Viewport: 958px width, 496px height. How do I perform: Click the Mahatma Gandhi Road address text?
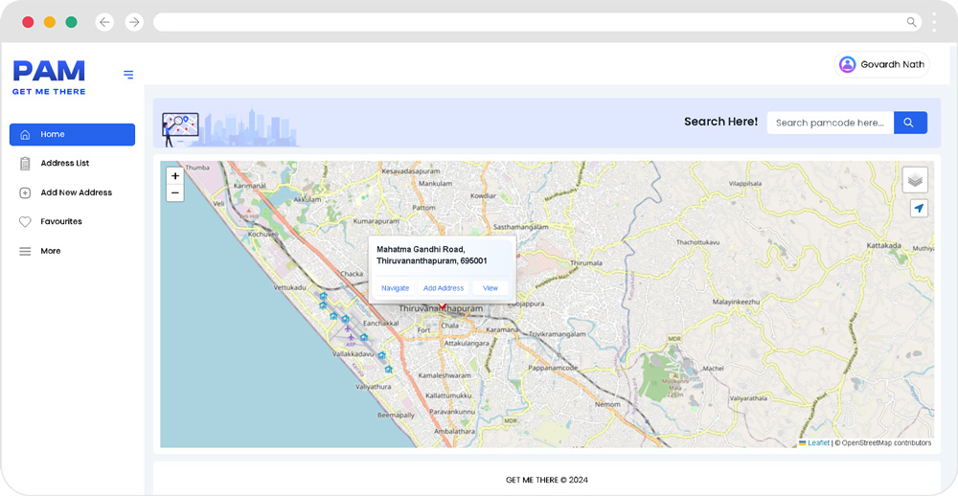click(432, 256)
